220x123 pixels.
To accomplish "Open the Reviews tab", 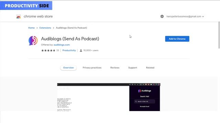I will [x=115, y=68].
